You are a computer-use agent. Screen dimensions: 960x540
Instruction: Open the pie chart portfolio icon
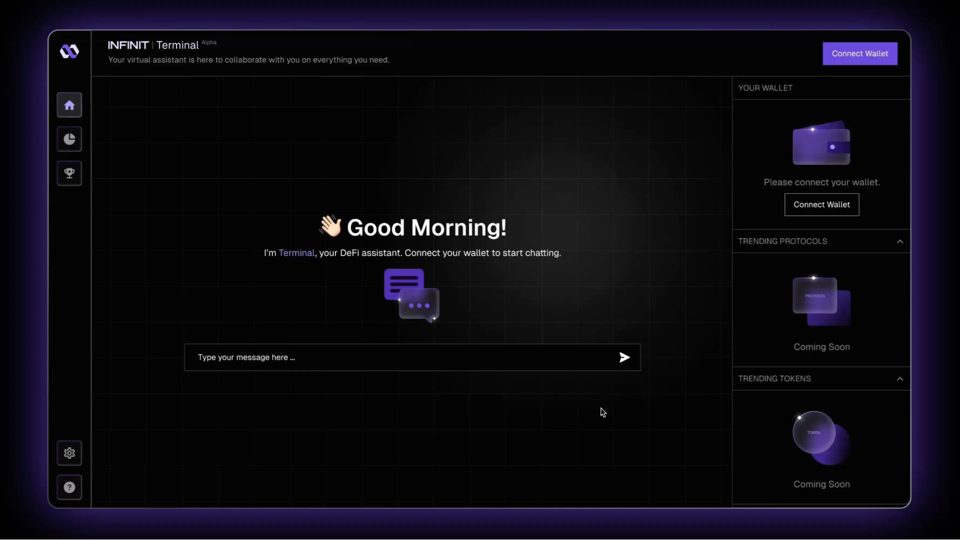click(x=69, y=139)
